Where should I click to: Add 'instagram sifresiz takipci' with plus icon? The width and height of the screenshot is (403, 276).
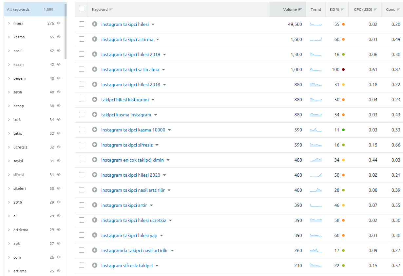[95, 266]
